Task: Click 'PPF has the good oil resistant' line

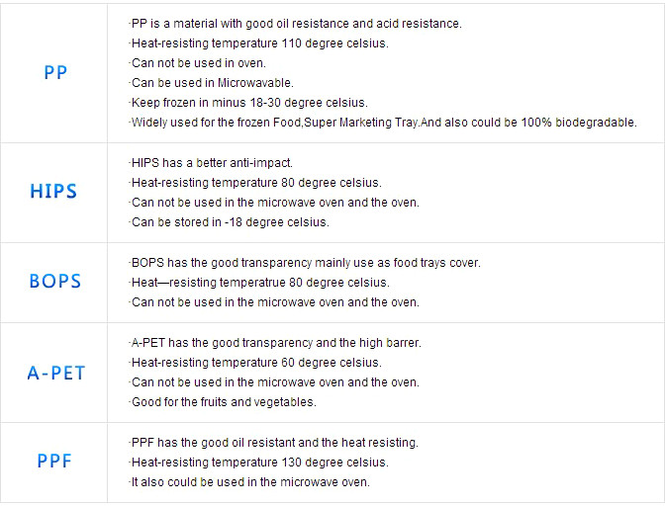Action: click(x=273, y=443)
